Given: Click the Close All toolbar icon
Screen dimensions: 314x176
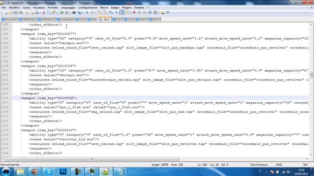Looking at the screenshot, I should click(x=32, y=13).
